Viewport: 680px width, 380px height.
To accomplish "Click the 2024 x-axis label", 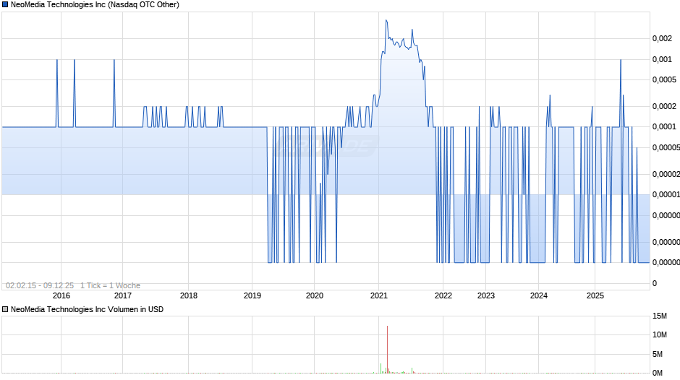I will click(x=539, y=295).
